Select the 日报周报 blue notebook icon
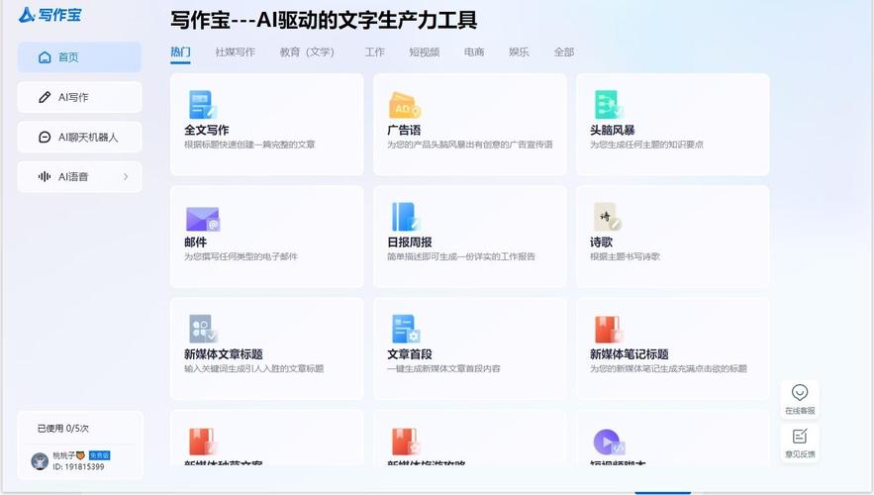Image resolution: width=874 pixels, height=495 pixels. pyautogui.click(x=406, y=218)
